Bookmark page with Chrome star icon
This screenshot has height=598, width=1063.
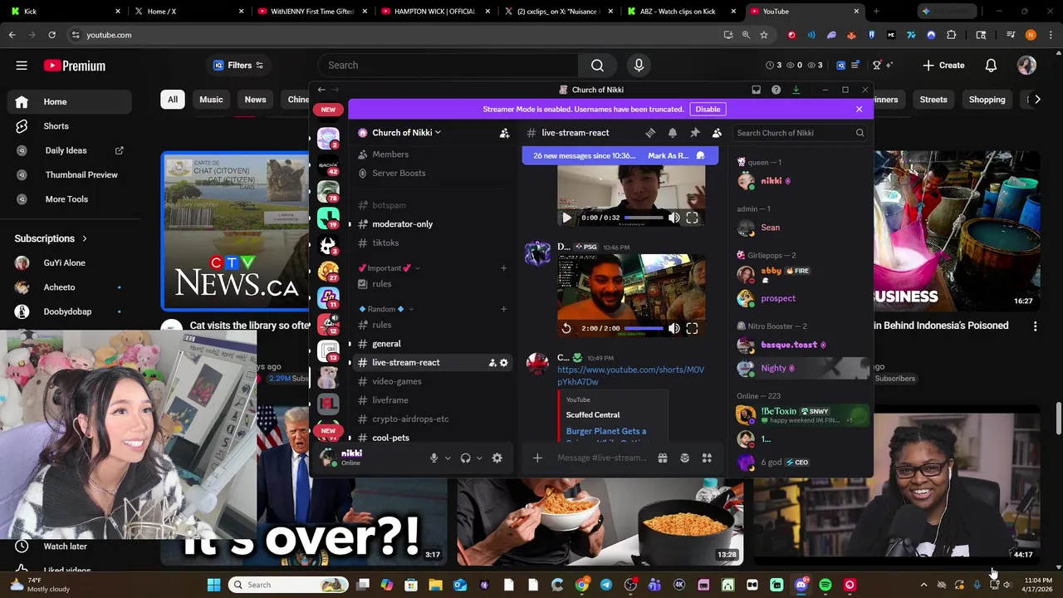764,35
